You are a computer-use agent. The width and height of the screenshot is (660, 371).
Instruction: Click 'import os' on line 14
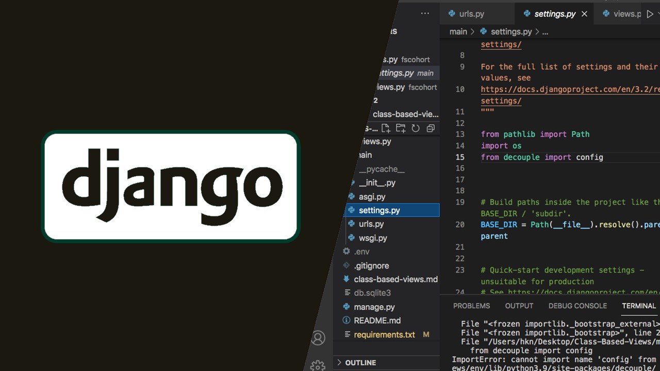point(501,146)
